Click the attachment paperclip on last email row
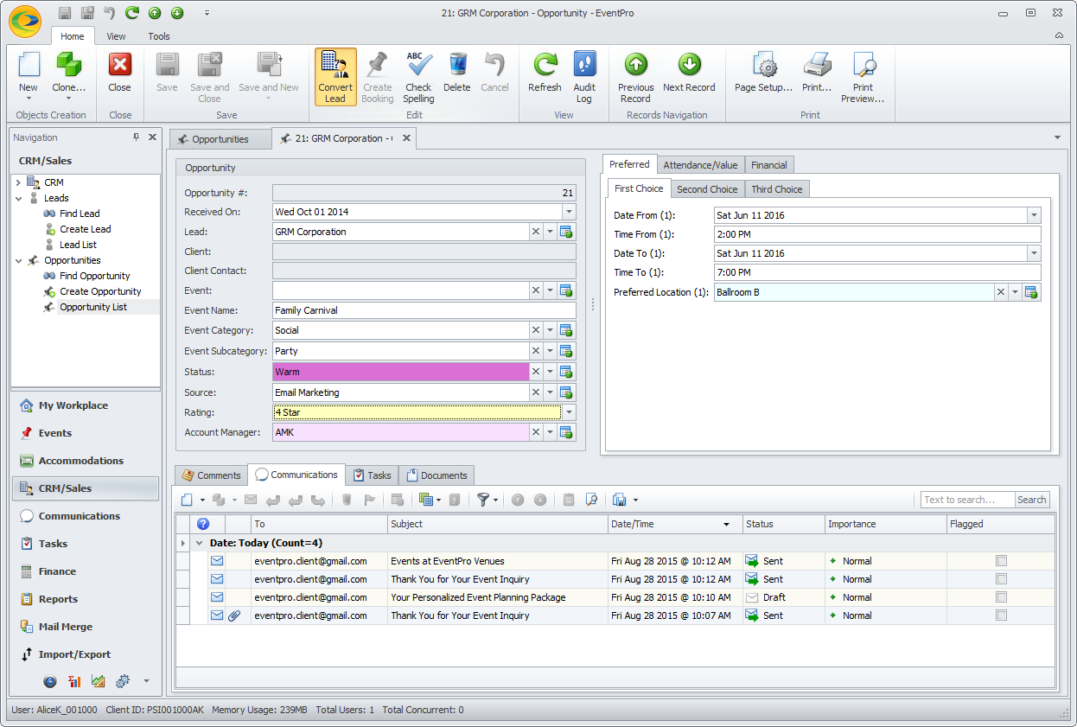Viewport: 1077px width, 727px height. point(233,615)
